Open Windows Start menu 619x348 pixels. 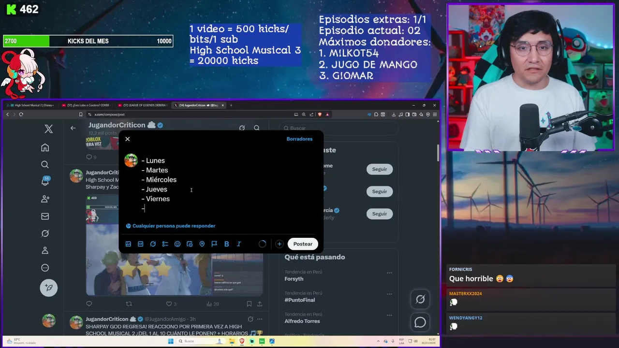point(171,341)
